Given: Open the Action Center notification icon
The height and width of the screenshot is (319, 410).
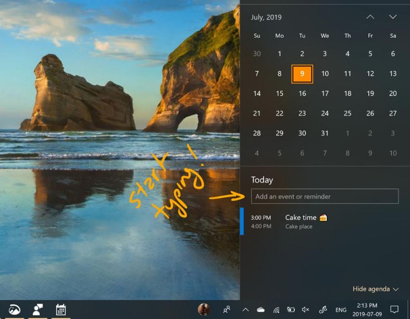Looking at the screenshot, I should pyautogui.click(x=394, y=310).
